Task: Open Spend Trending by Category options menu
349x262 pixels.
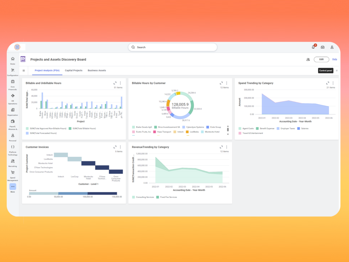Action: [333, 83]
